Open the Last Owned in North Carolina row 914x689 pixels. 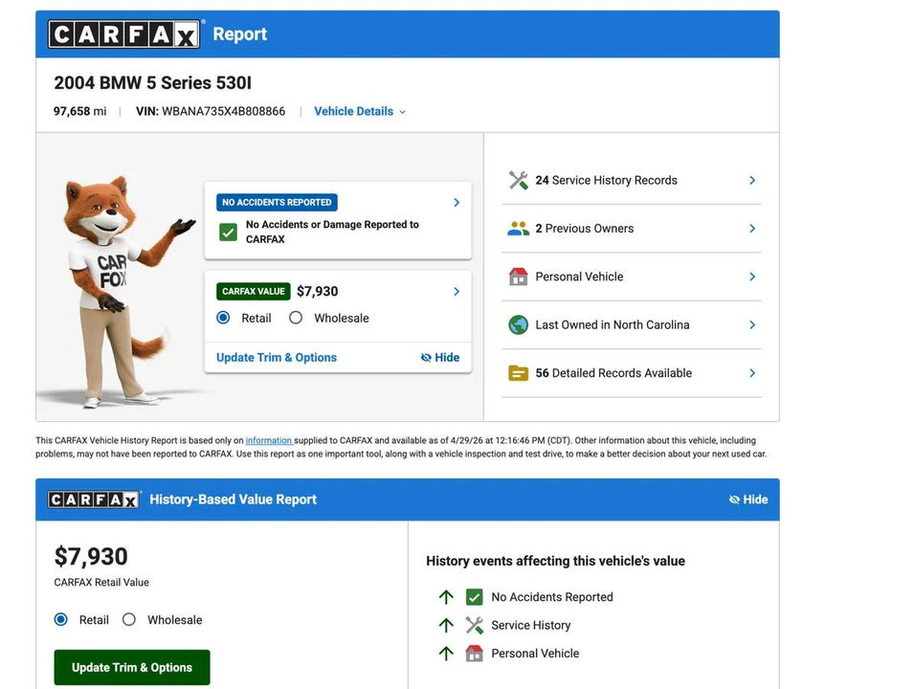[632, 324]
